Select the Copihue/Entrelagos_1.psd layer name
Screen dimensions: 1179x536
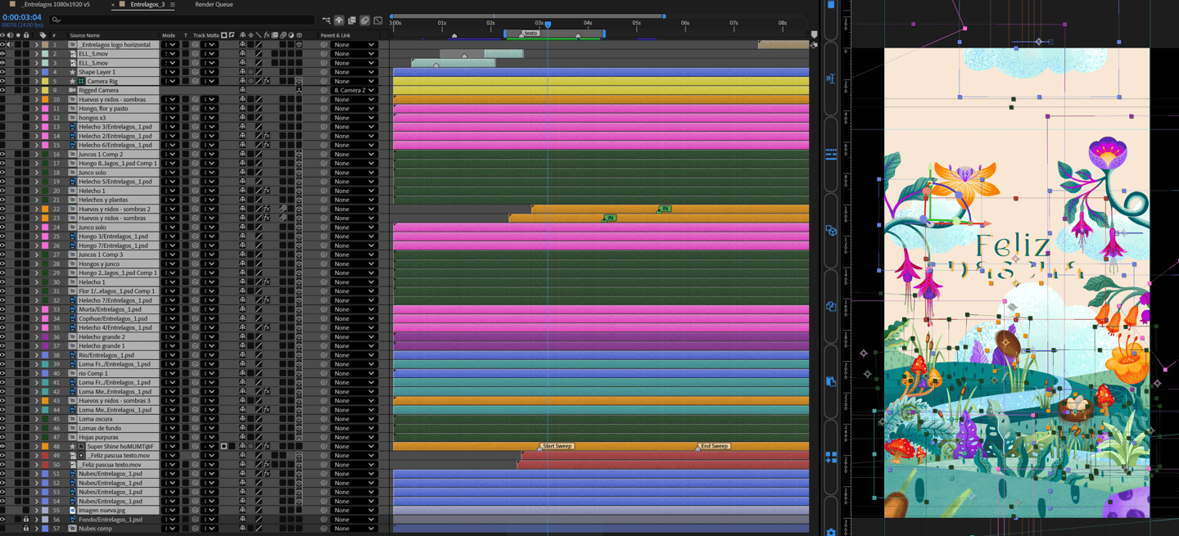coord(113,318)
